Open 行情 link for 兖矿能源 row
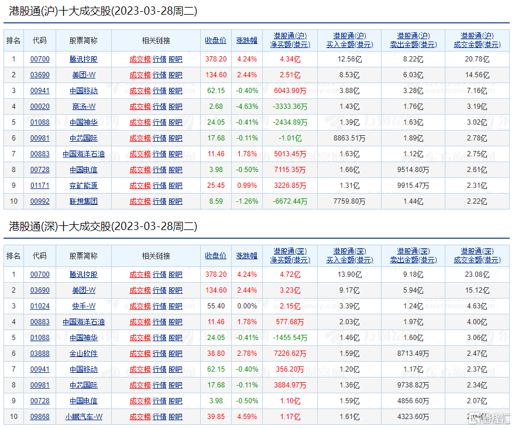515x429 pixels. pyautogui.click(x=160, y=186)
